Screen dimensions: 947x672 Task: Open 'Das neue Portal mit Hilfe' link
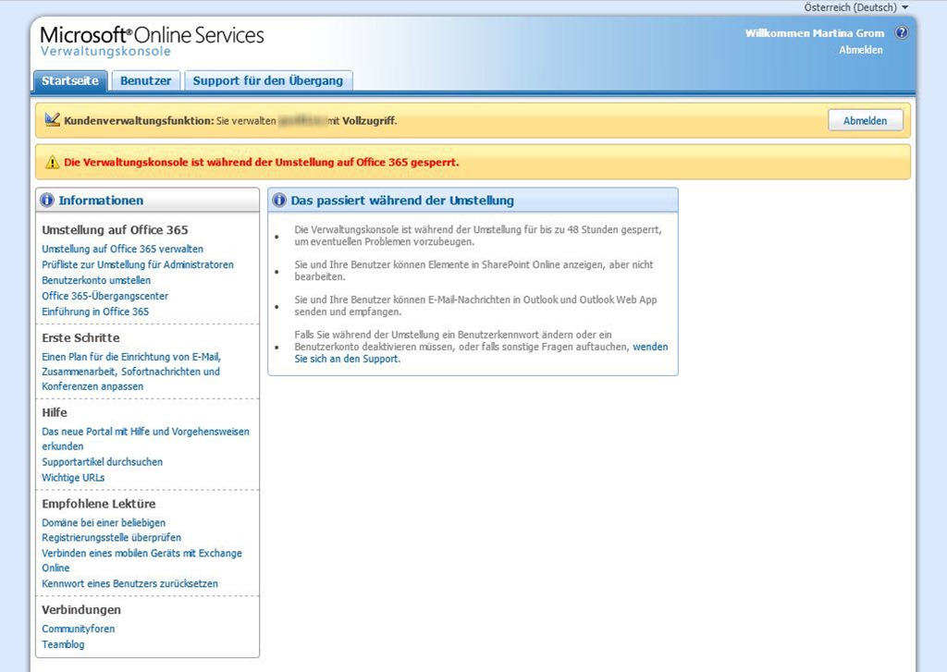(145, 438)
